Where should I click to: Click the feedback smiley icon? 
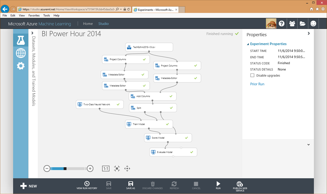coord(313,24)
